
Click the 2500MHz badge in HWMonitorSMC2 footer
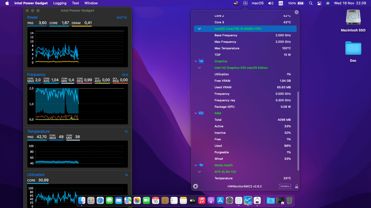pos(285,186)
